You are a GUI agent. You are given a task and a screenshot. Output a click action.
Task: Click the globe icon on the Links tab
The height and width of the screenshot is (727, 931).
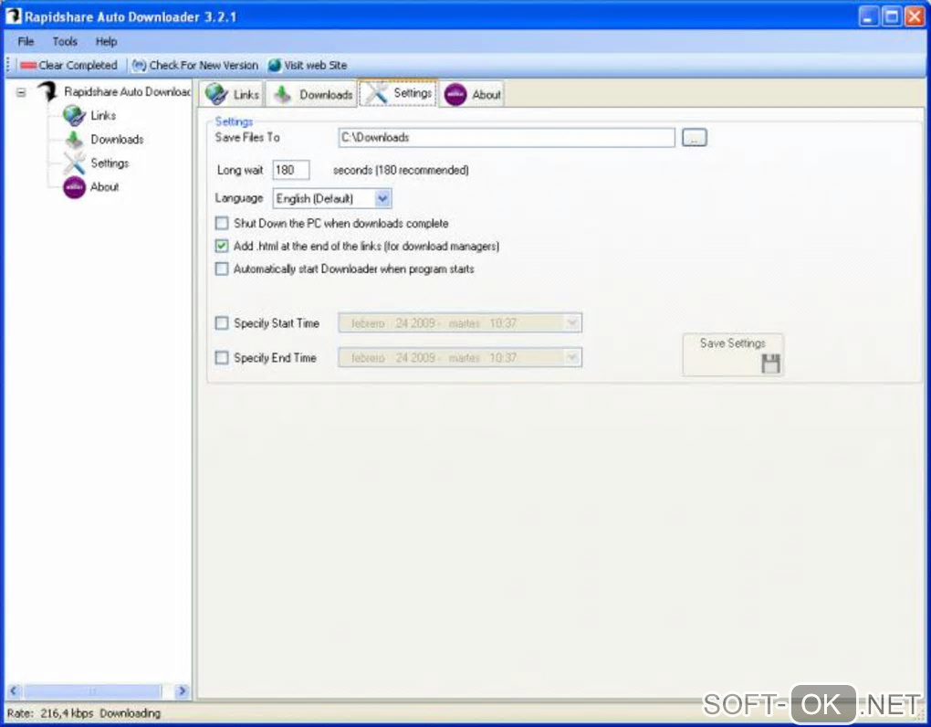click(216, 94)
